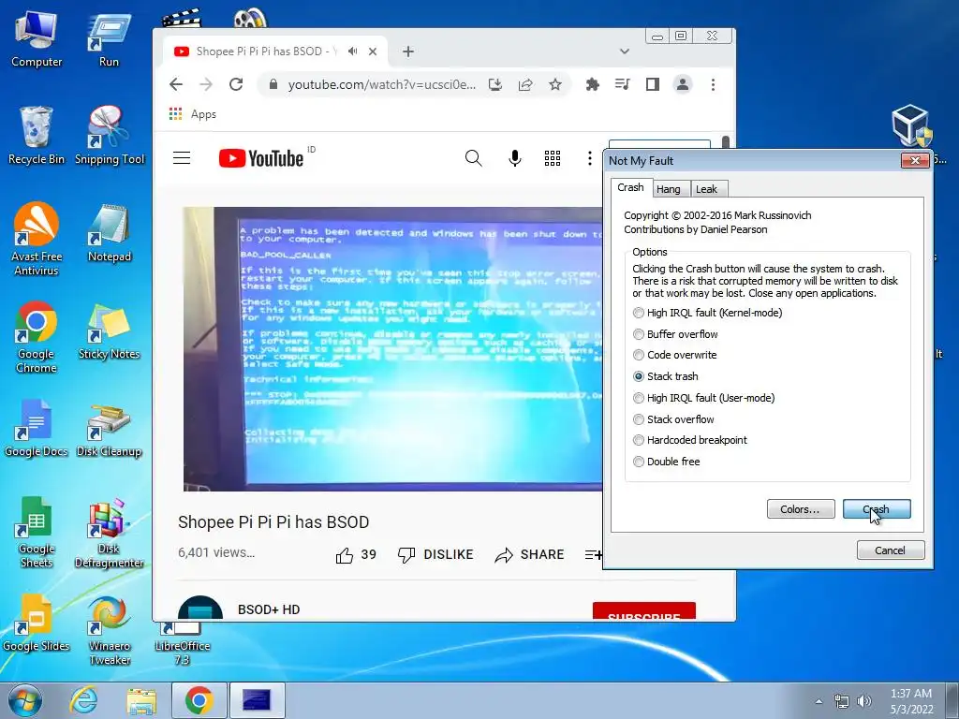Reload the YouTube page
959x719 pixels.
coord(236,84)
